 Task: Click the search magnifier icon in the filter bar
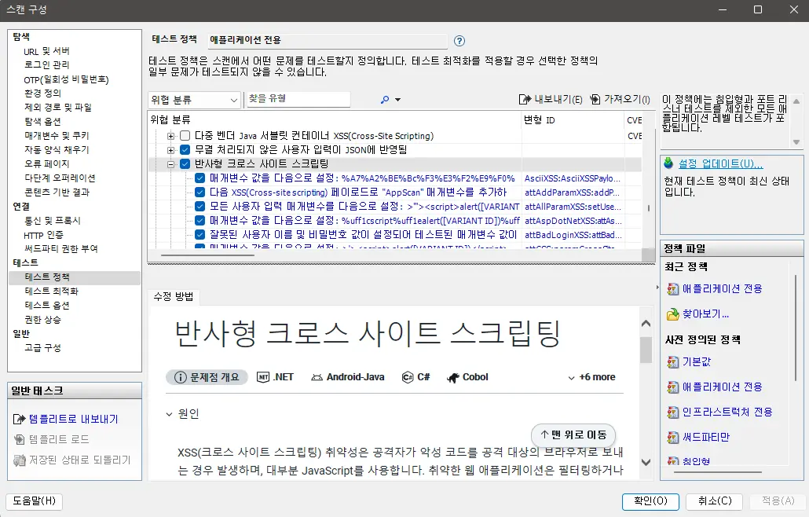click(384, 99)
